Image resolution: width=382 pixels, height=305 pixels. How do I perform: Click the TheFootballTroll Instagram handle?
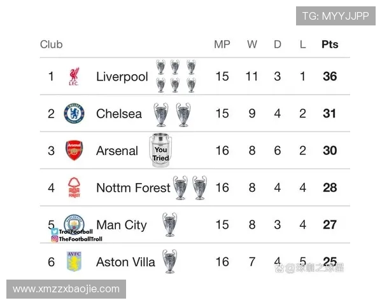(77, 239)
